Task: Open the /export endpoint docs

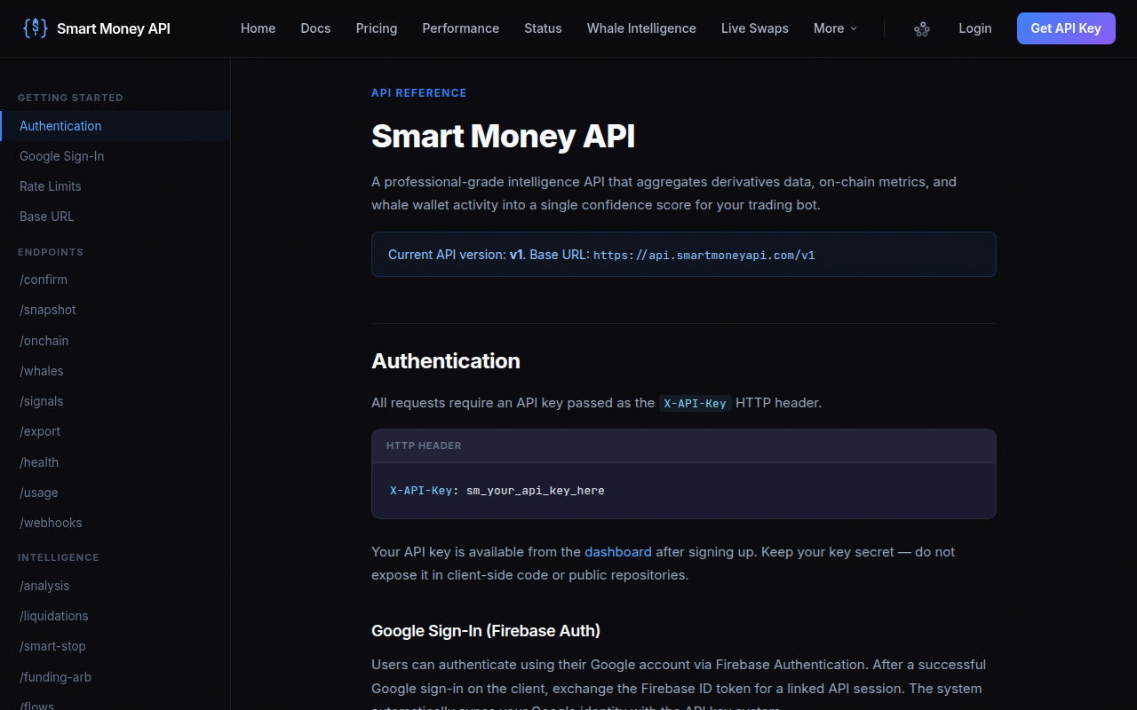Action: (x=115, y=431)
